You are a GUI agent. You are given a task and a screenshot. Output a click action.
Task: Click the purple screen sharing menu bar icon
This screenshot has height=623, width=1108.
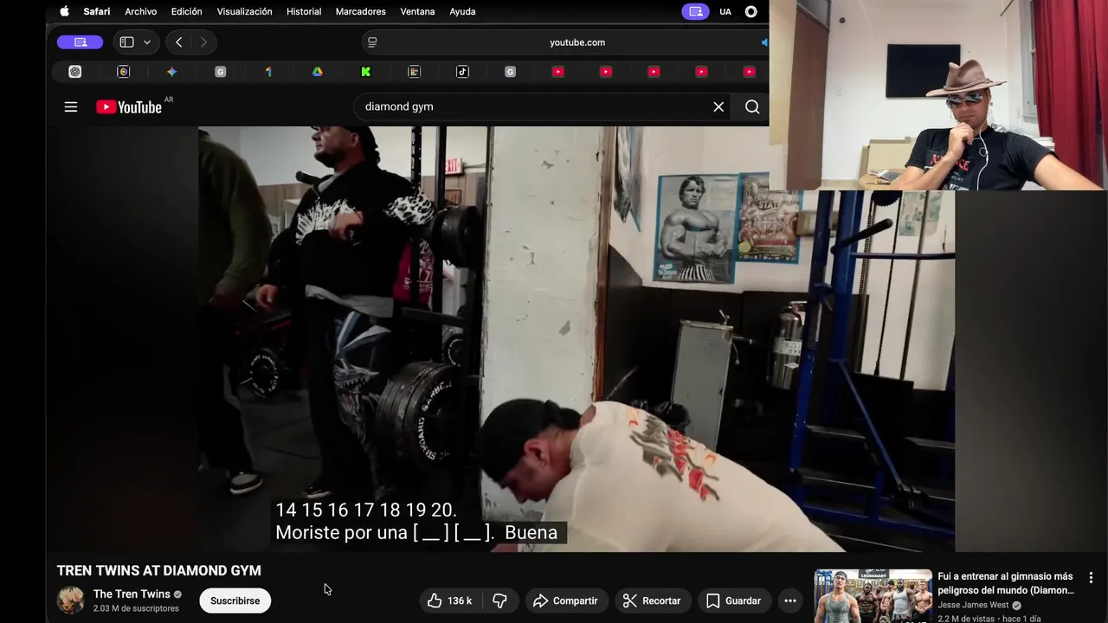point(694,11)
